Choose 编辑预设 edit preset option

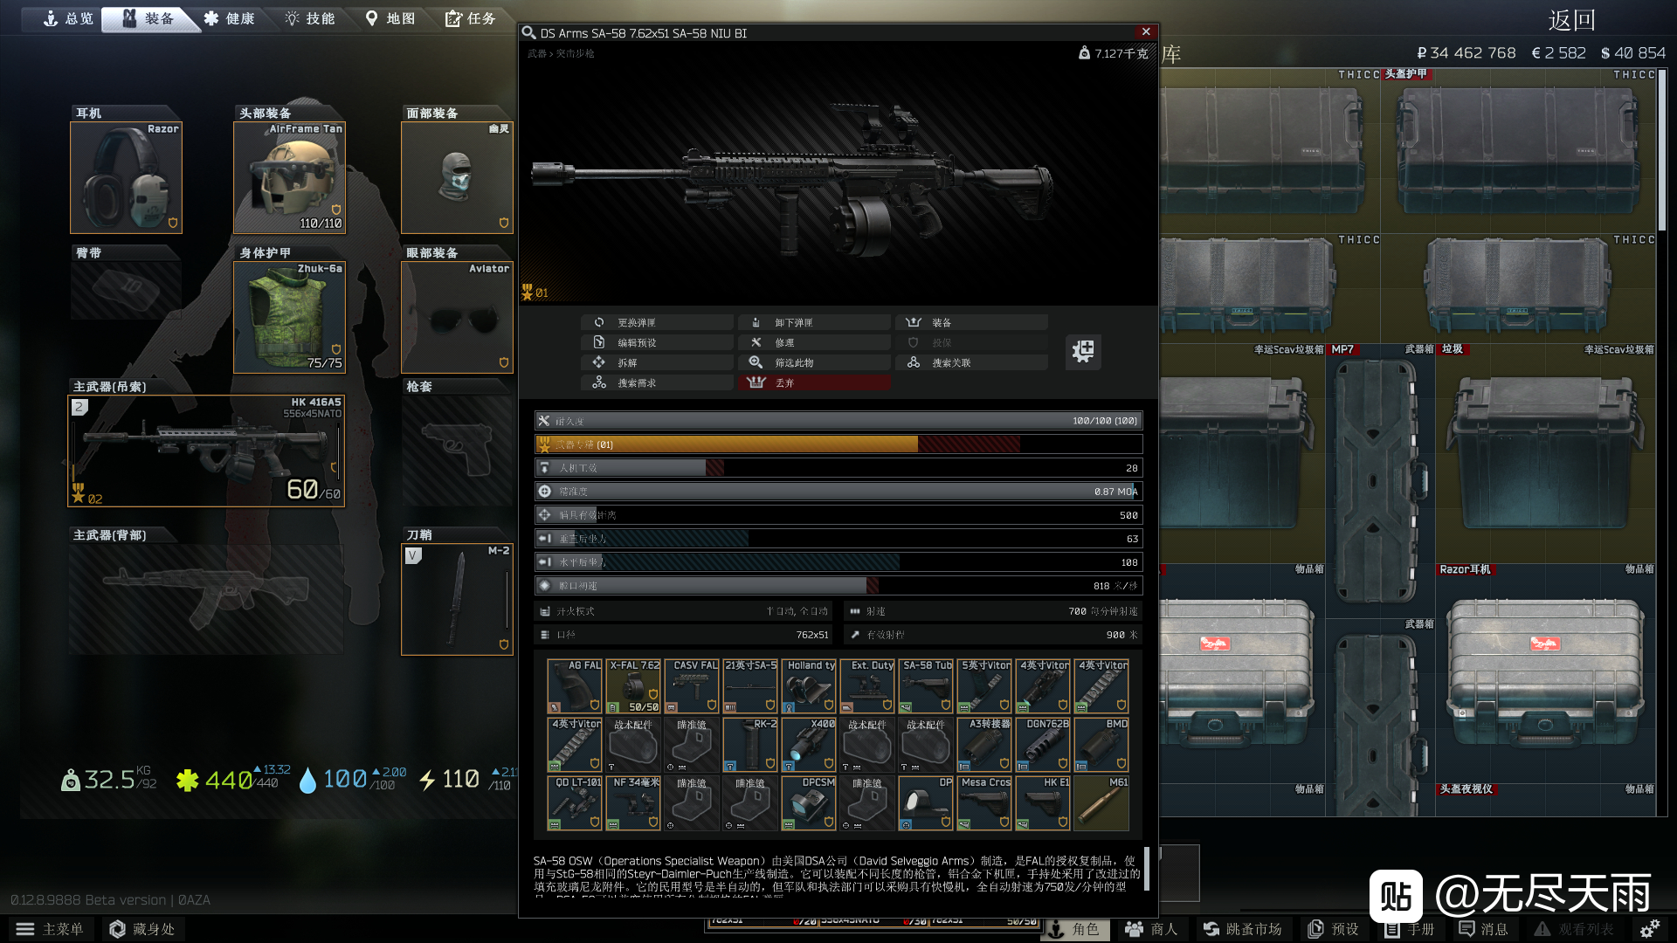tap(657, 342)
